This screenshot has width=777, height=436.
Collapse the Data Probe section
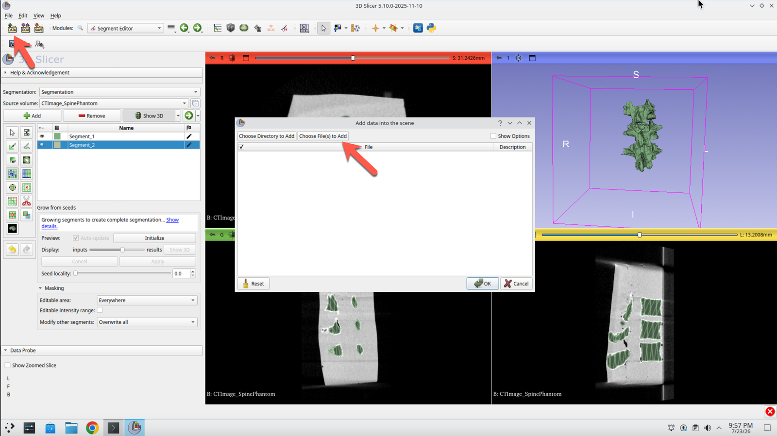(102, 350)
